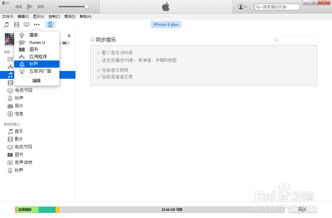Image resolution: width=332 pixels, height=218 pixels.
Task: Open the 文件(F) menu
Action: click(x=8, y=17)
